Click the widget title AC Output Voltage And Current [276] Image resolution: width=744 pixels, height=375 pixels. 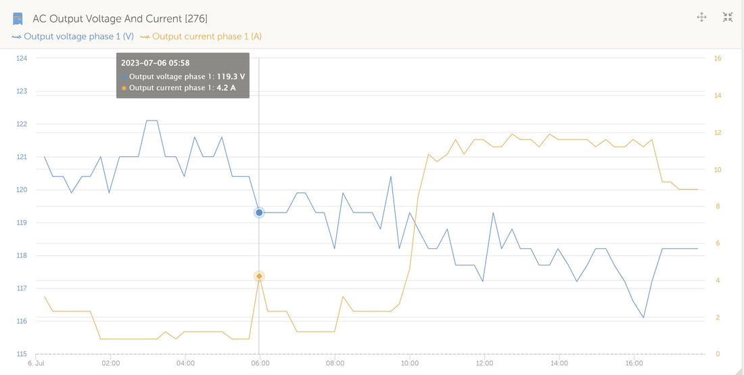(x=120, y=19)
